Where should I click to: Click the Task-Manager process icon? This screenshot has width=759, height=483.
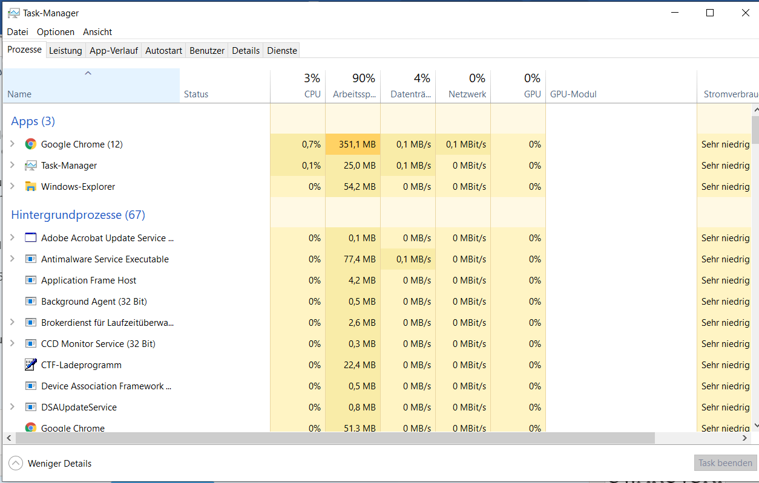[30, 165]
